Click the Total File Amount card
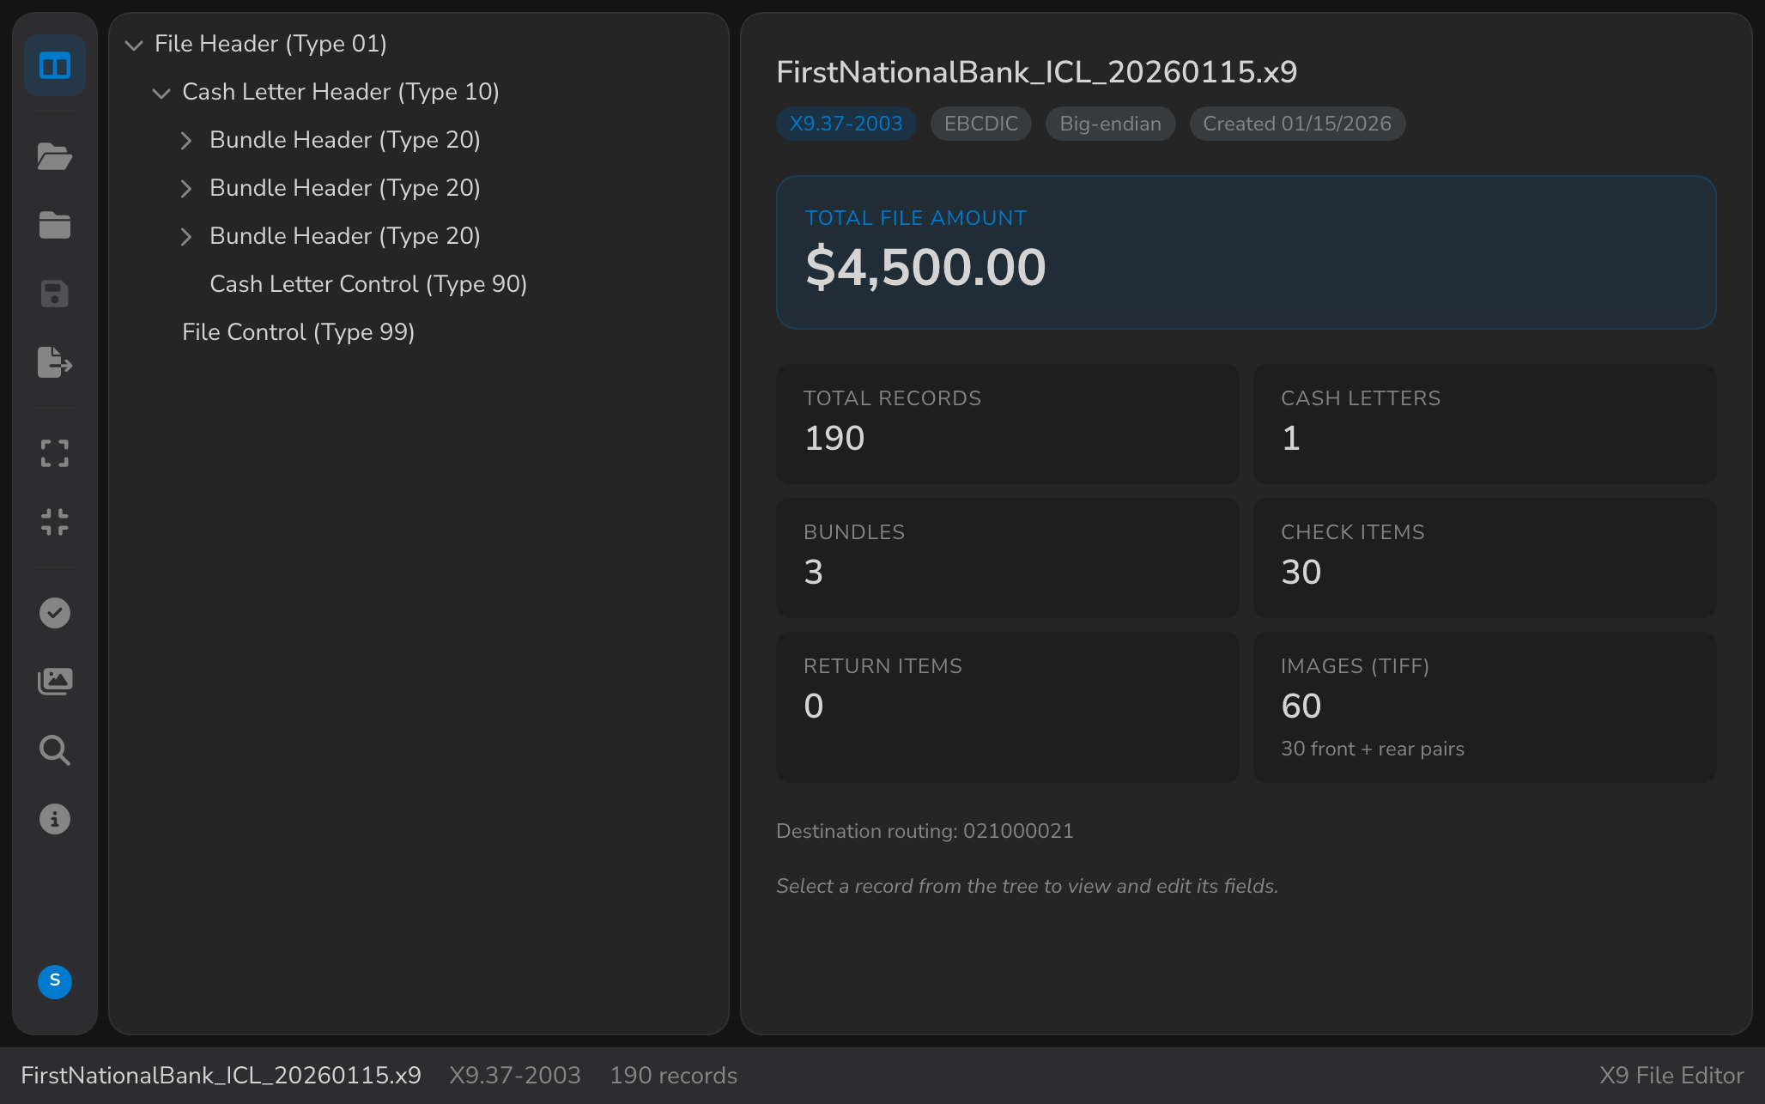 (x=1246, y=252)
